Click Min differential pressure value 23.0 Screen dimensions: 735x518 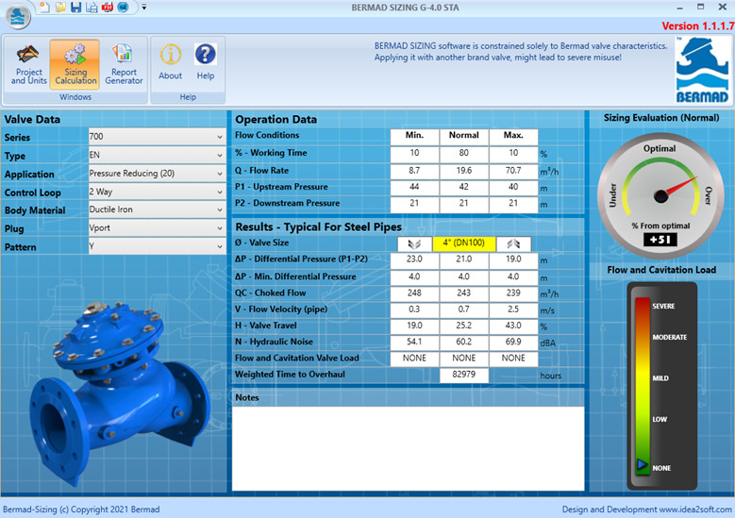(x=414, y=259)
